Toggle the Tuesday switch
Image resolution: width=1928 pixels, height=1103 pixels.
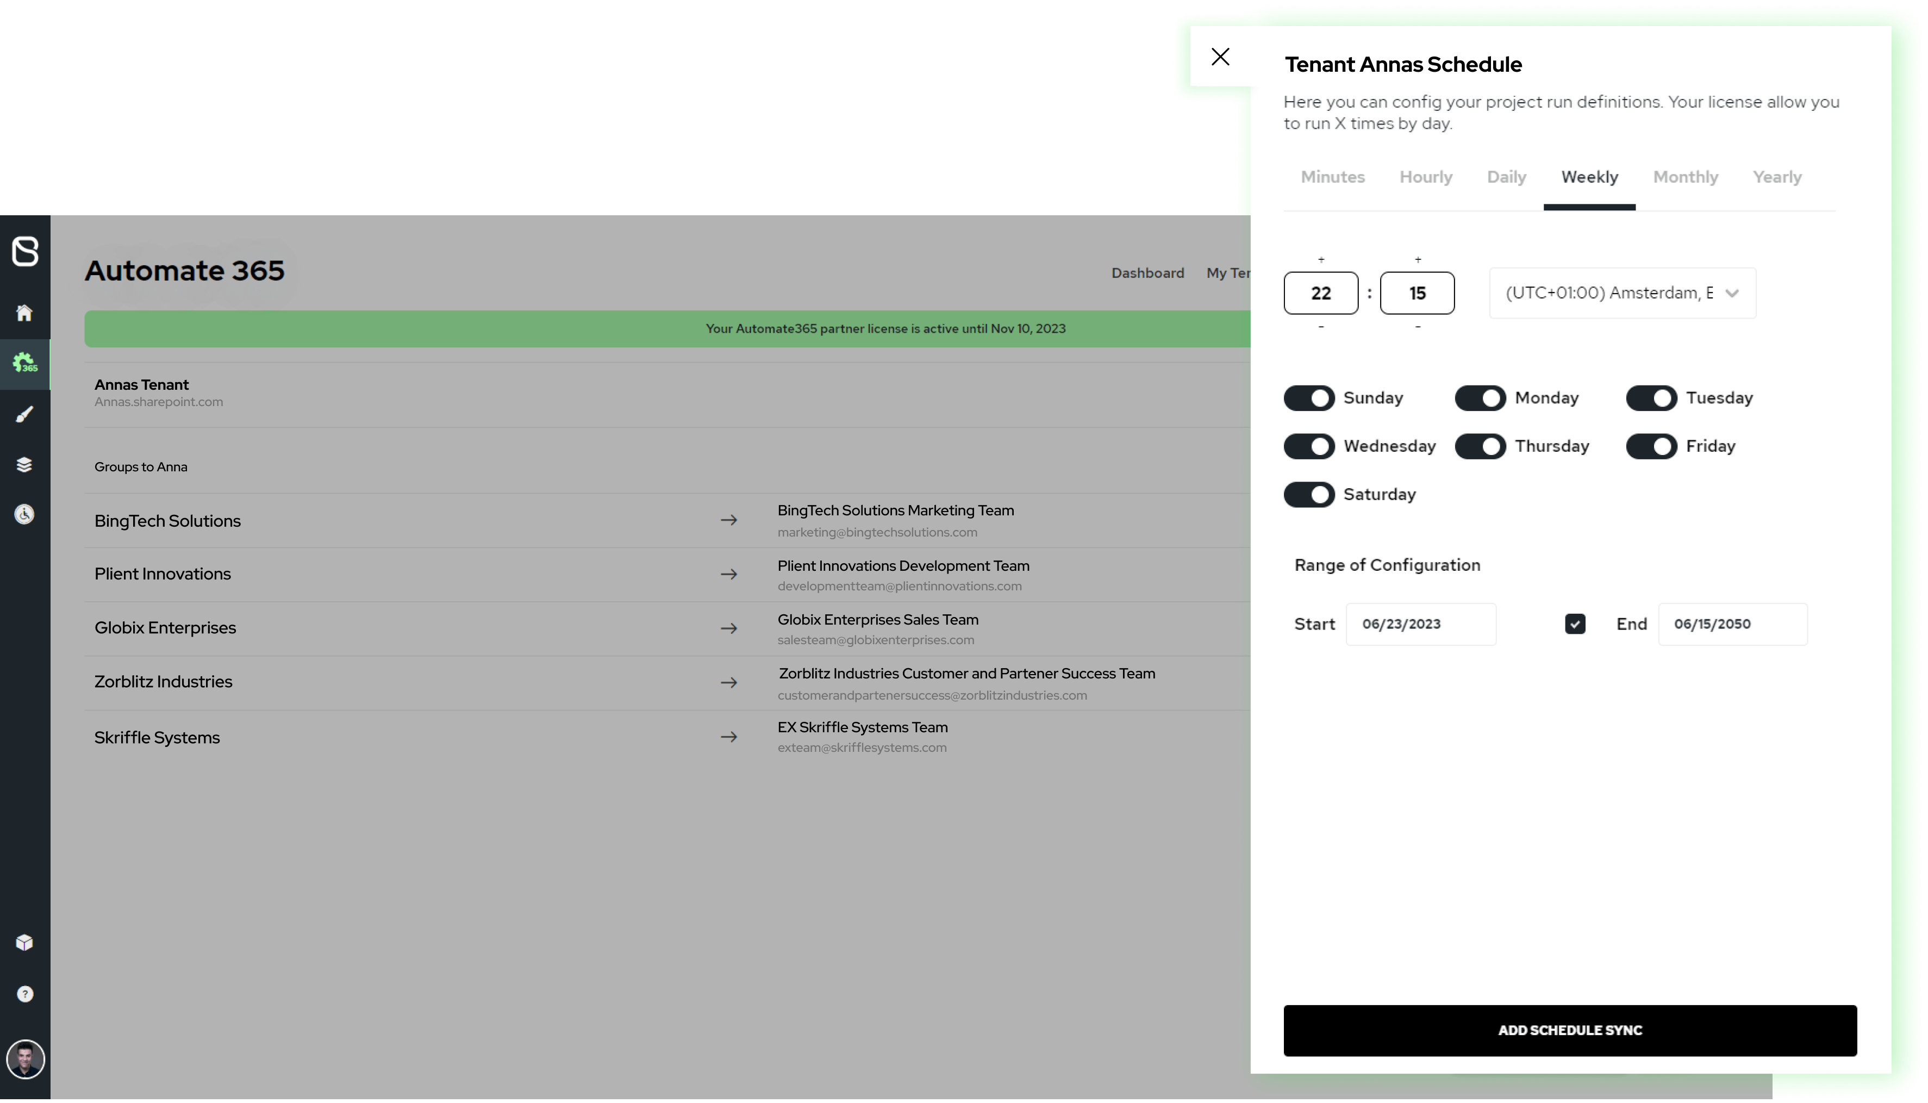1652,398
